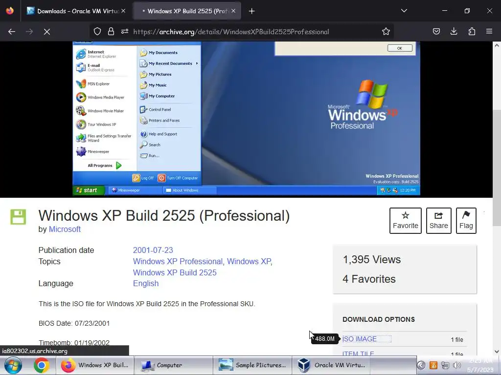Click the DOWNLOAD OPTIONS heading

[379, 319]
